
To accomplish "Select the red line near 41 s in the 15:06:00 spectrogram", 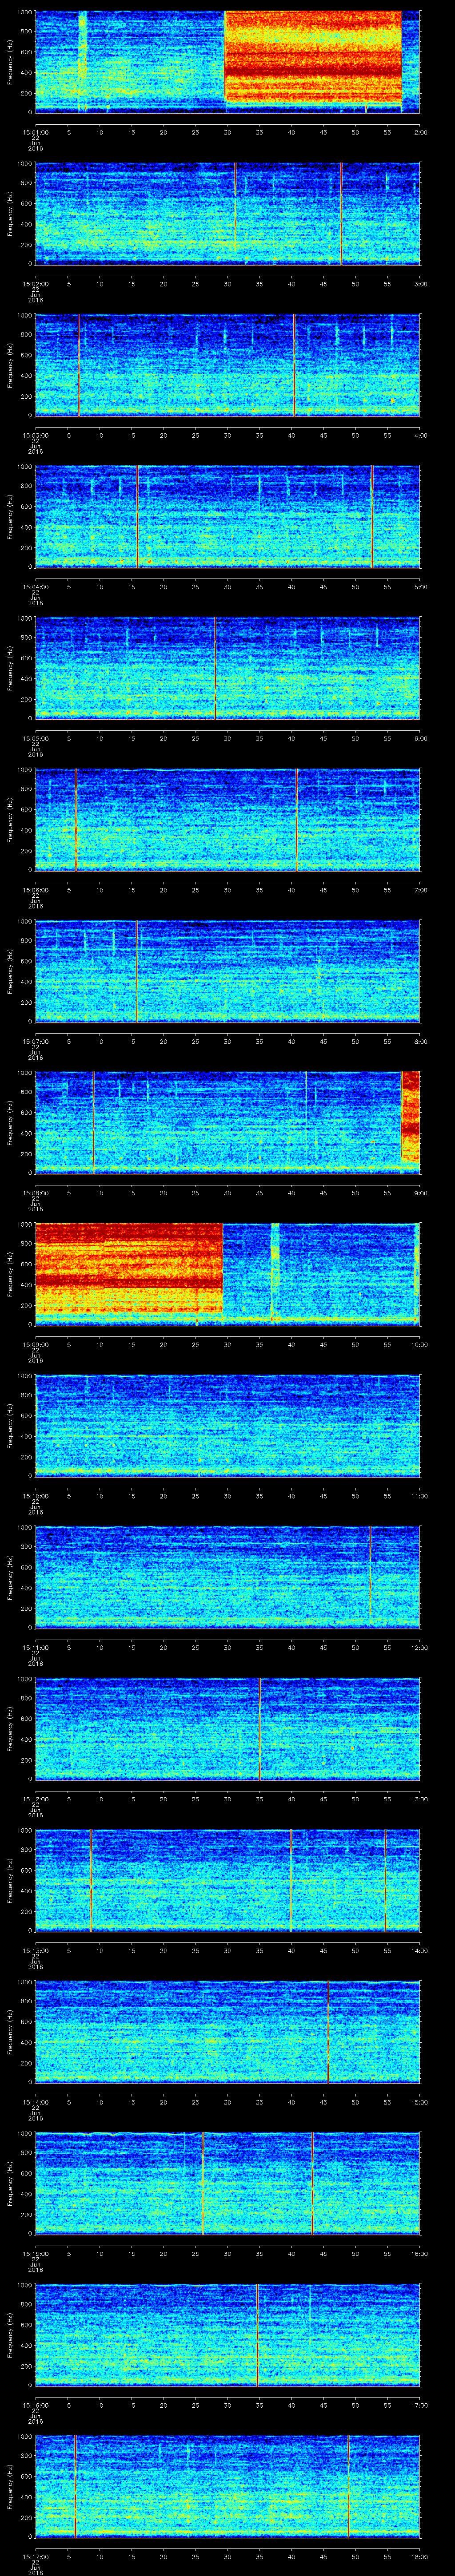I will [297, 819].
